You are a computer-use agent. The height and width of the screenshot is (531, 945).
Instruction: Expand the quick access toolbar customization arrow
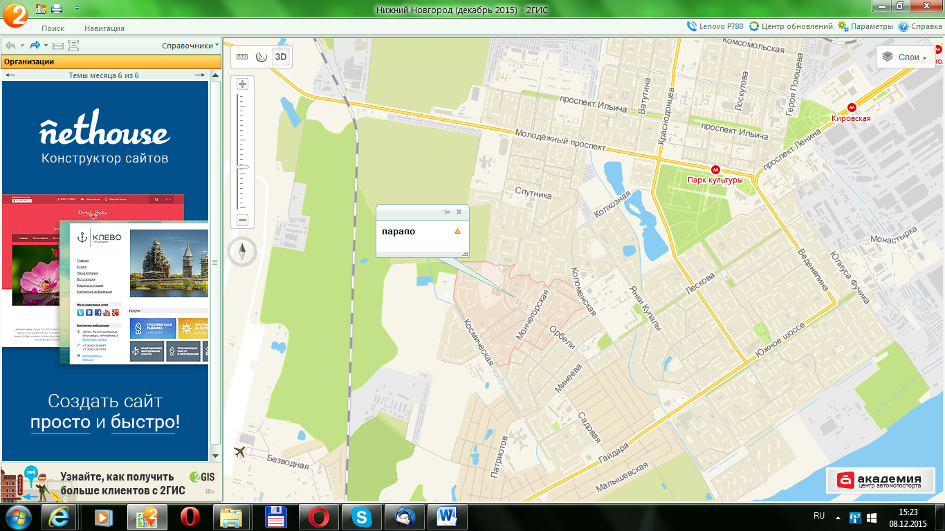click(x=76, y=9)
